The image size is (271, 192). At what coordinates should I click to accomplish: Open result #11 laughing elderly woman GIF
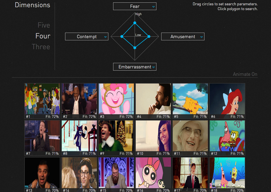point(190,138)
